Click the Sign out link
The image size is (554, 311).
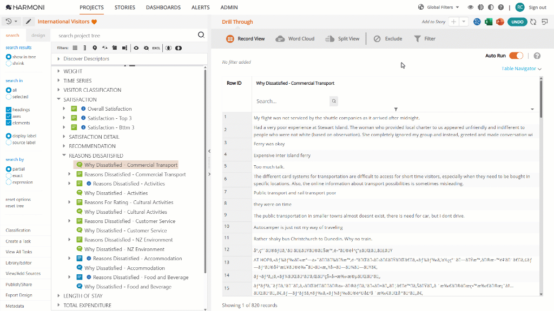pyautogui.click(x=537, y=8)
